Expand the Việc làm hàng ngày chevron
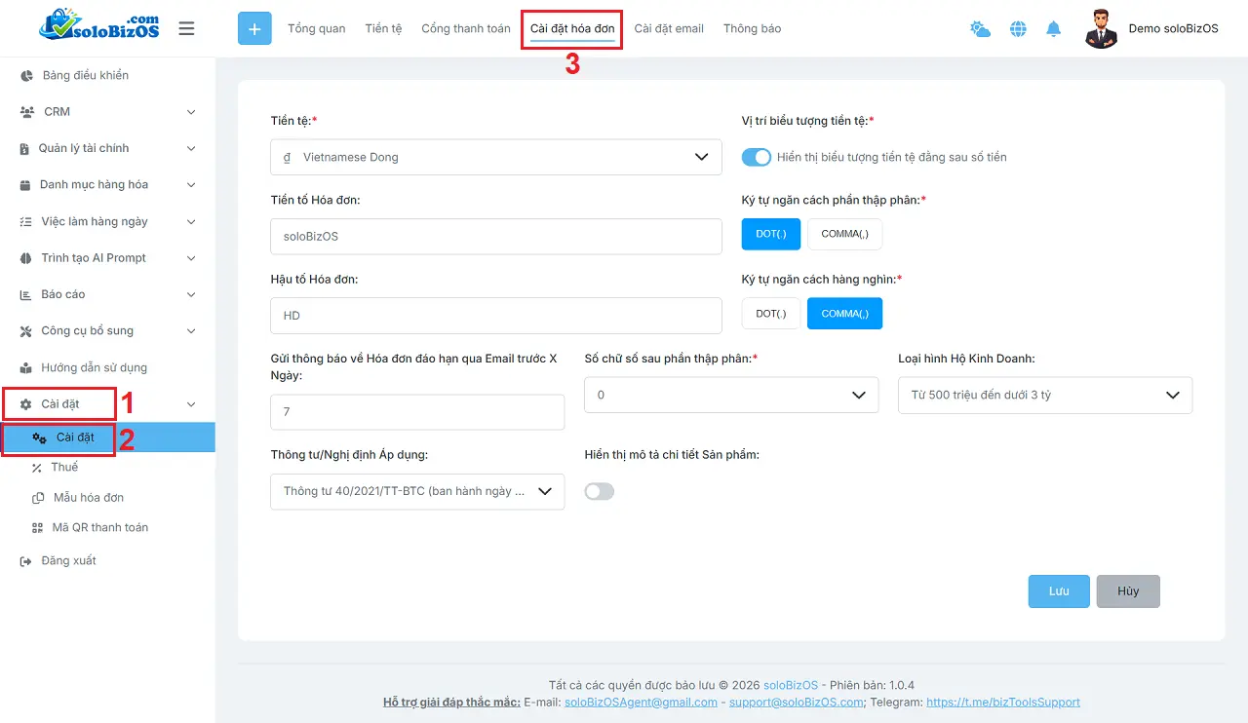The image size is (1248, 723). click(x=191, y=222)
